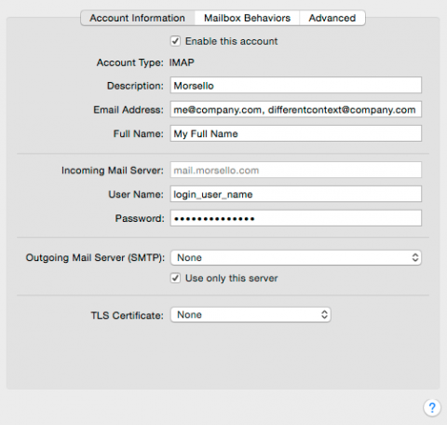Click the IMAP account type text
Screen dimensions: 447x425
pyautogui.click(x=182, y=62)
